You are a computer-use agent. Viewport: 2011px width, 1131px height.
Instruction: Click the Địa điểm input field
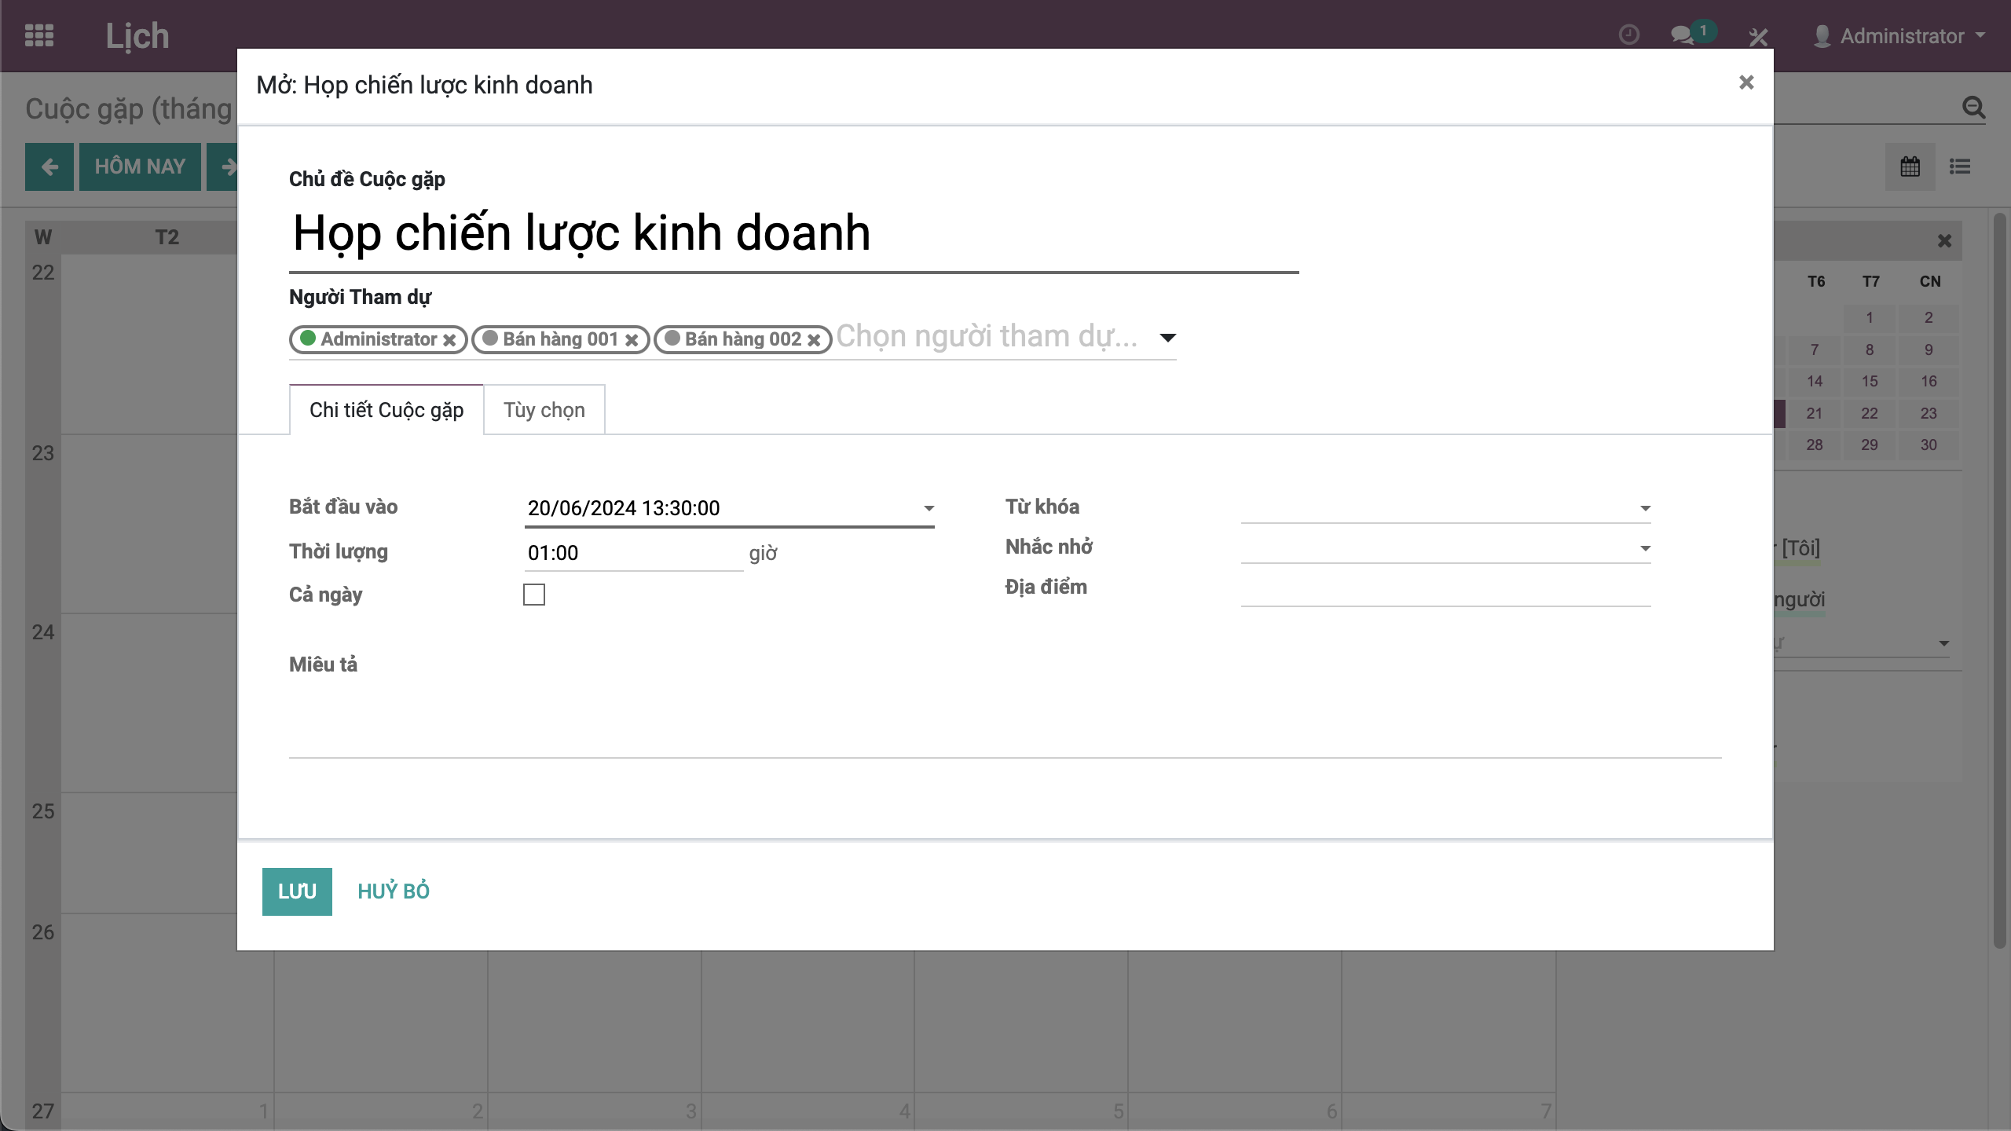tap(1445, 591)
